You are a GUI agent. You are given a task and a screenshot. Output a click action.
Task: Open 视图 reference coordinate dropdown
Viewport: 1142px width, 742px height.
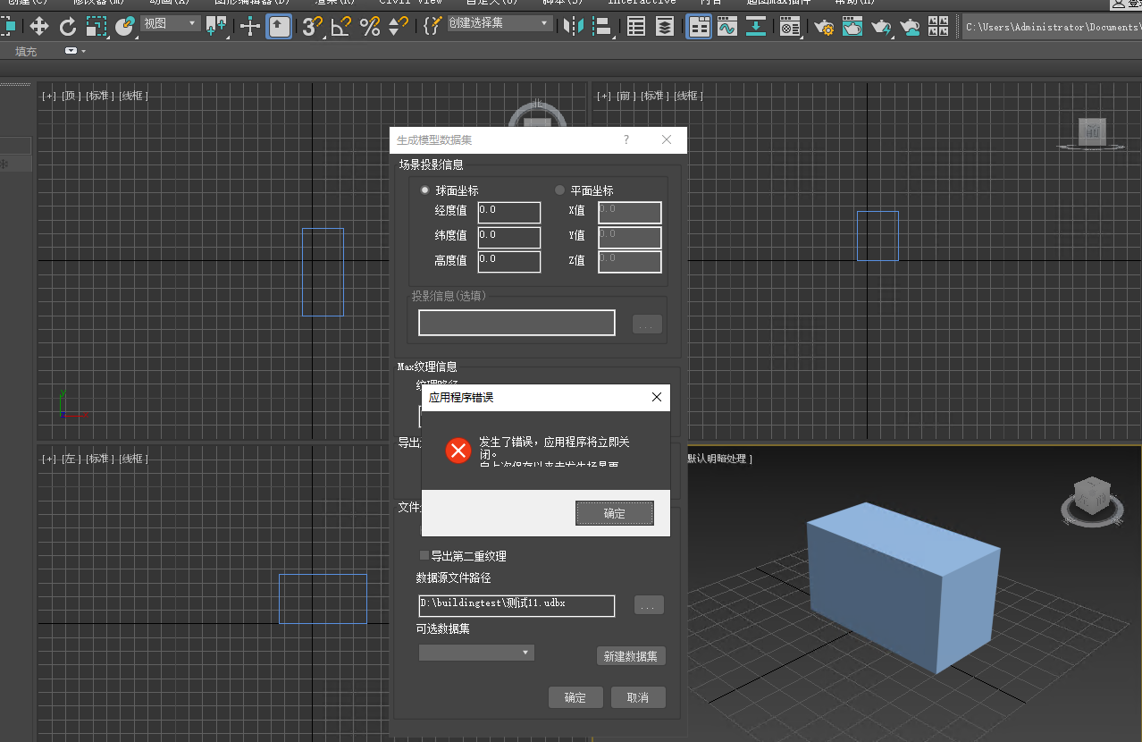tap(170, 23)
